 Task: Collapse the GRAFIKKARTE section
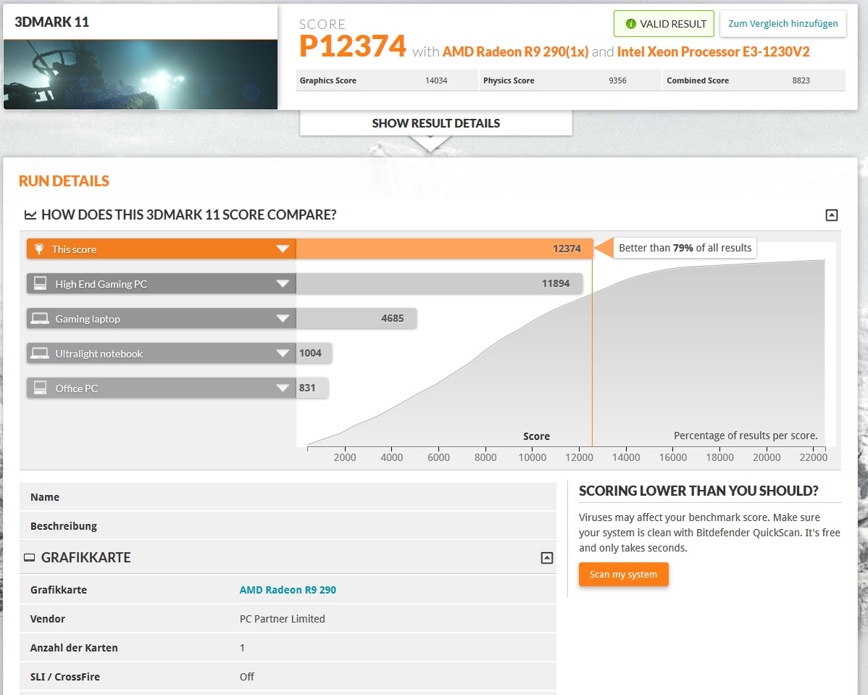point(547,558)
